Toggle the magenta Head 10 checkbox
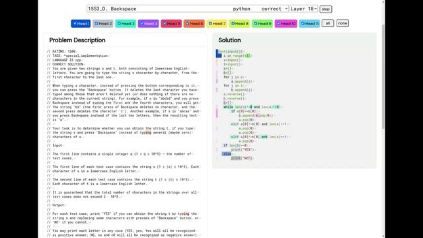The image size is (423, 238). 279,24
